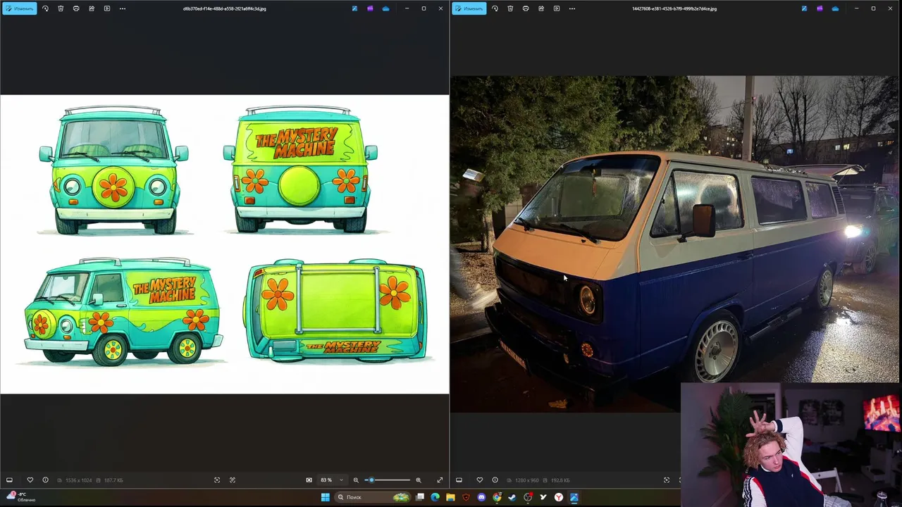Viewport: 902px width, 507px height.
Task: Open Designer app icon in right window
Action: [x=804, y=8]
